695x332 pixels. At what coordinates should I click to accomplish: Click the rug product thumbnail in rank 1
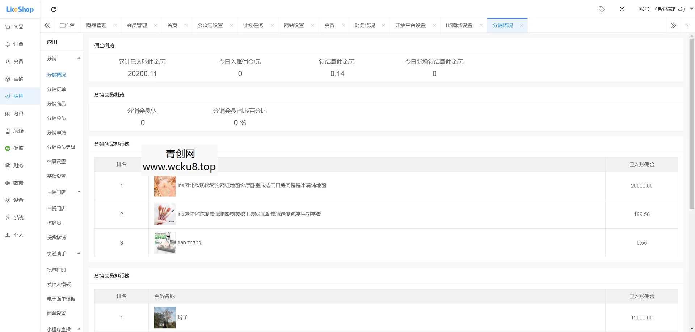pyautogui.click(x=165, y=186)
